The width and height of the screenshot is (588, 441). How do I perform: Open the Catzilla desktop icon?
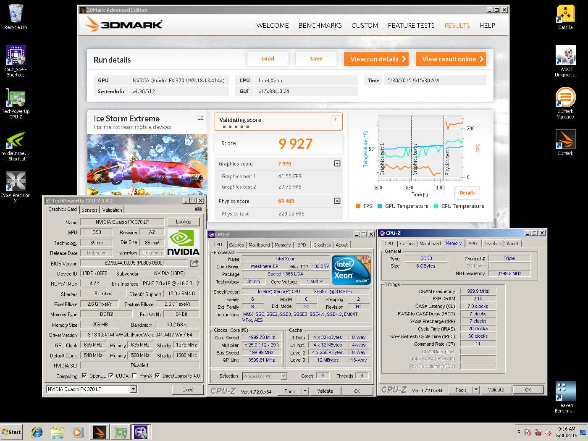(565, 17)
